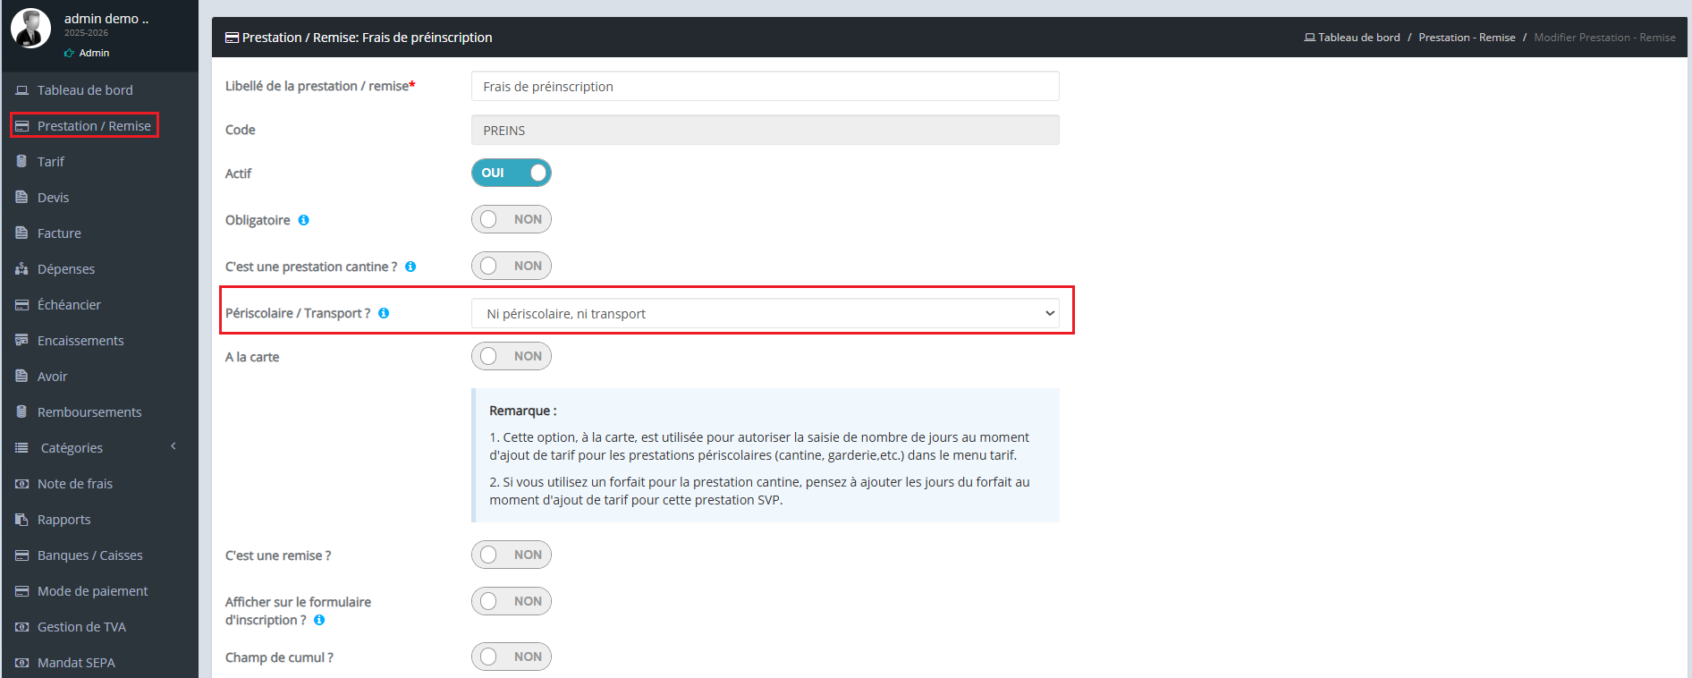
Task: Open the Facture menu item
Action: point(59,233)
